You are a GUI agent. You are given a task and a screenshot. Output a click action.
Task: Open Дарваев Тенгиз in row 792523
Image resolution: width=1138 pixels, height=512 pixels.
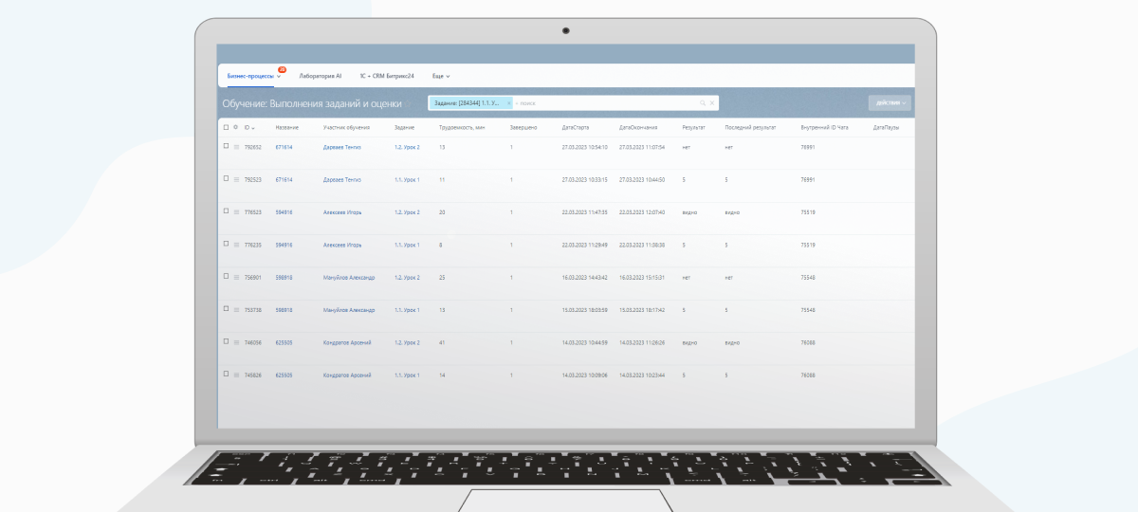(342, 179)
